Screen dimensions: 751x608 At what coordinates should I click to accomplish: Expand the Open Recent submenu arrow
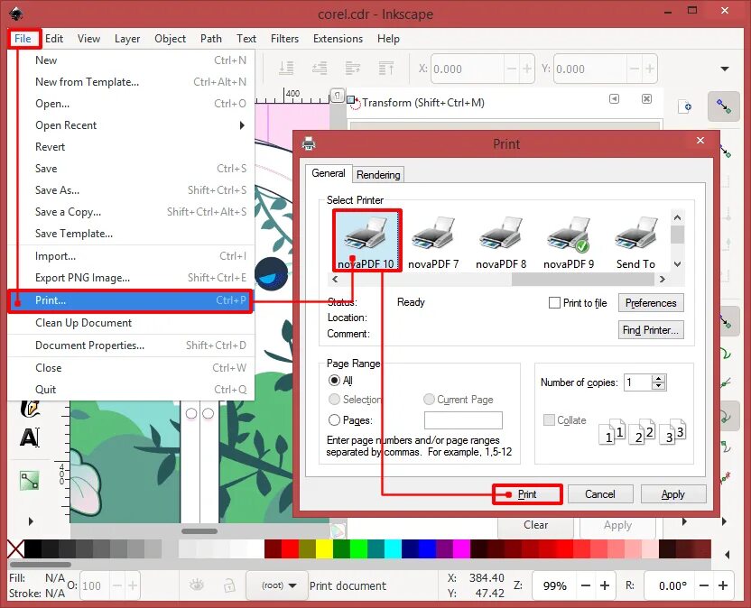click(x=242, y=125)
